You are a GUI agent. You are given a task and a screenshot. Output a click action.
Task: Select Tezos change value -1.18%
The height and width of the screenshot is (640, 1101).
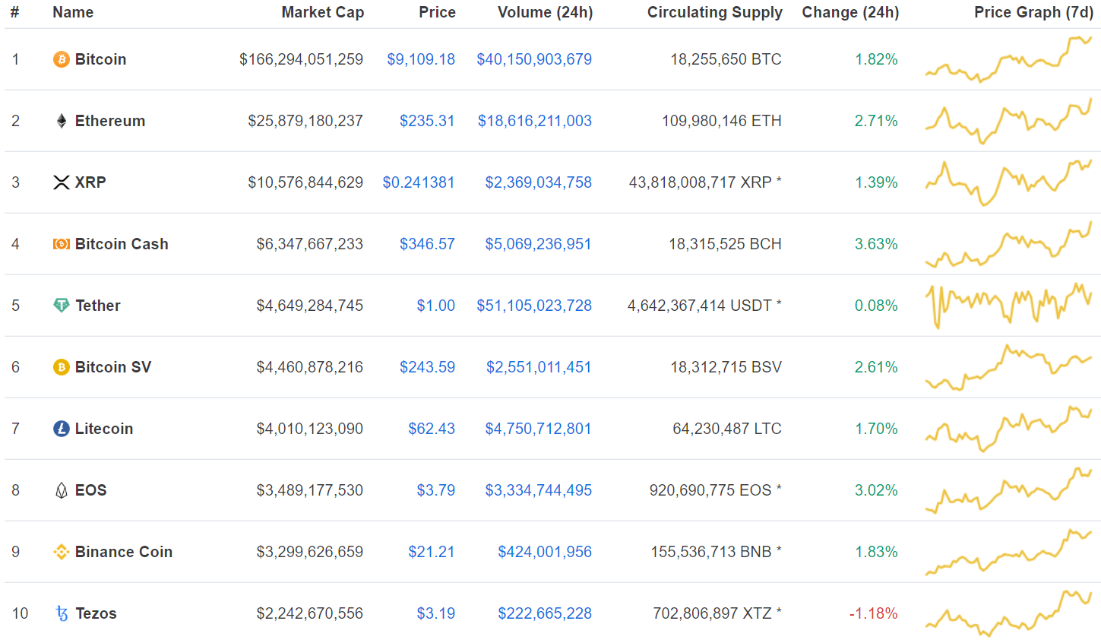pos(874,613)
